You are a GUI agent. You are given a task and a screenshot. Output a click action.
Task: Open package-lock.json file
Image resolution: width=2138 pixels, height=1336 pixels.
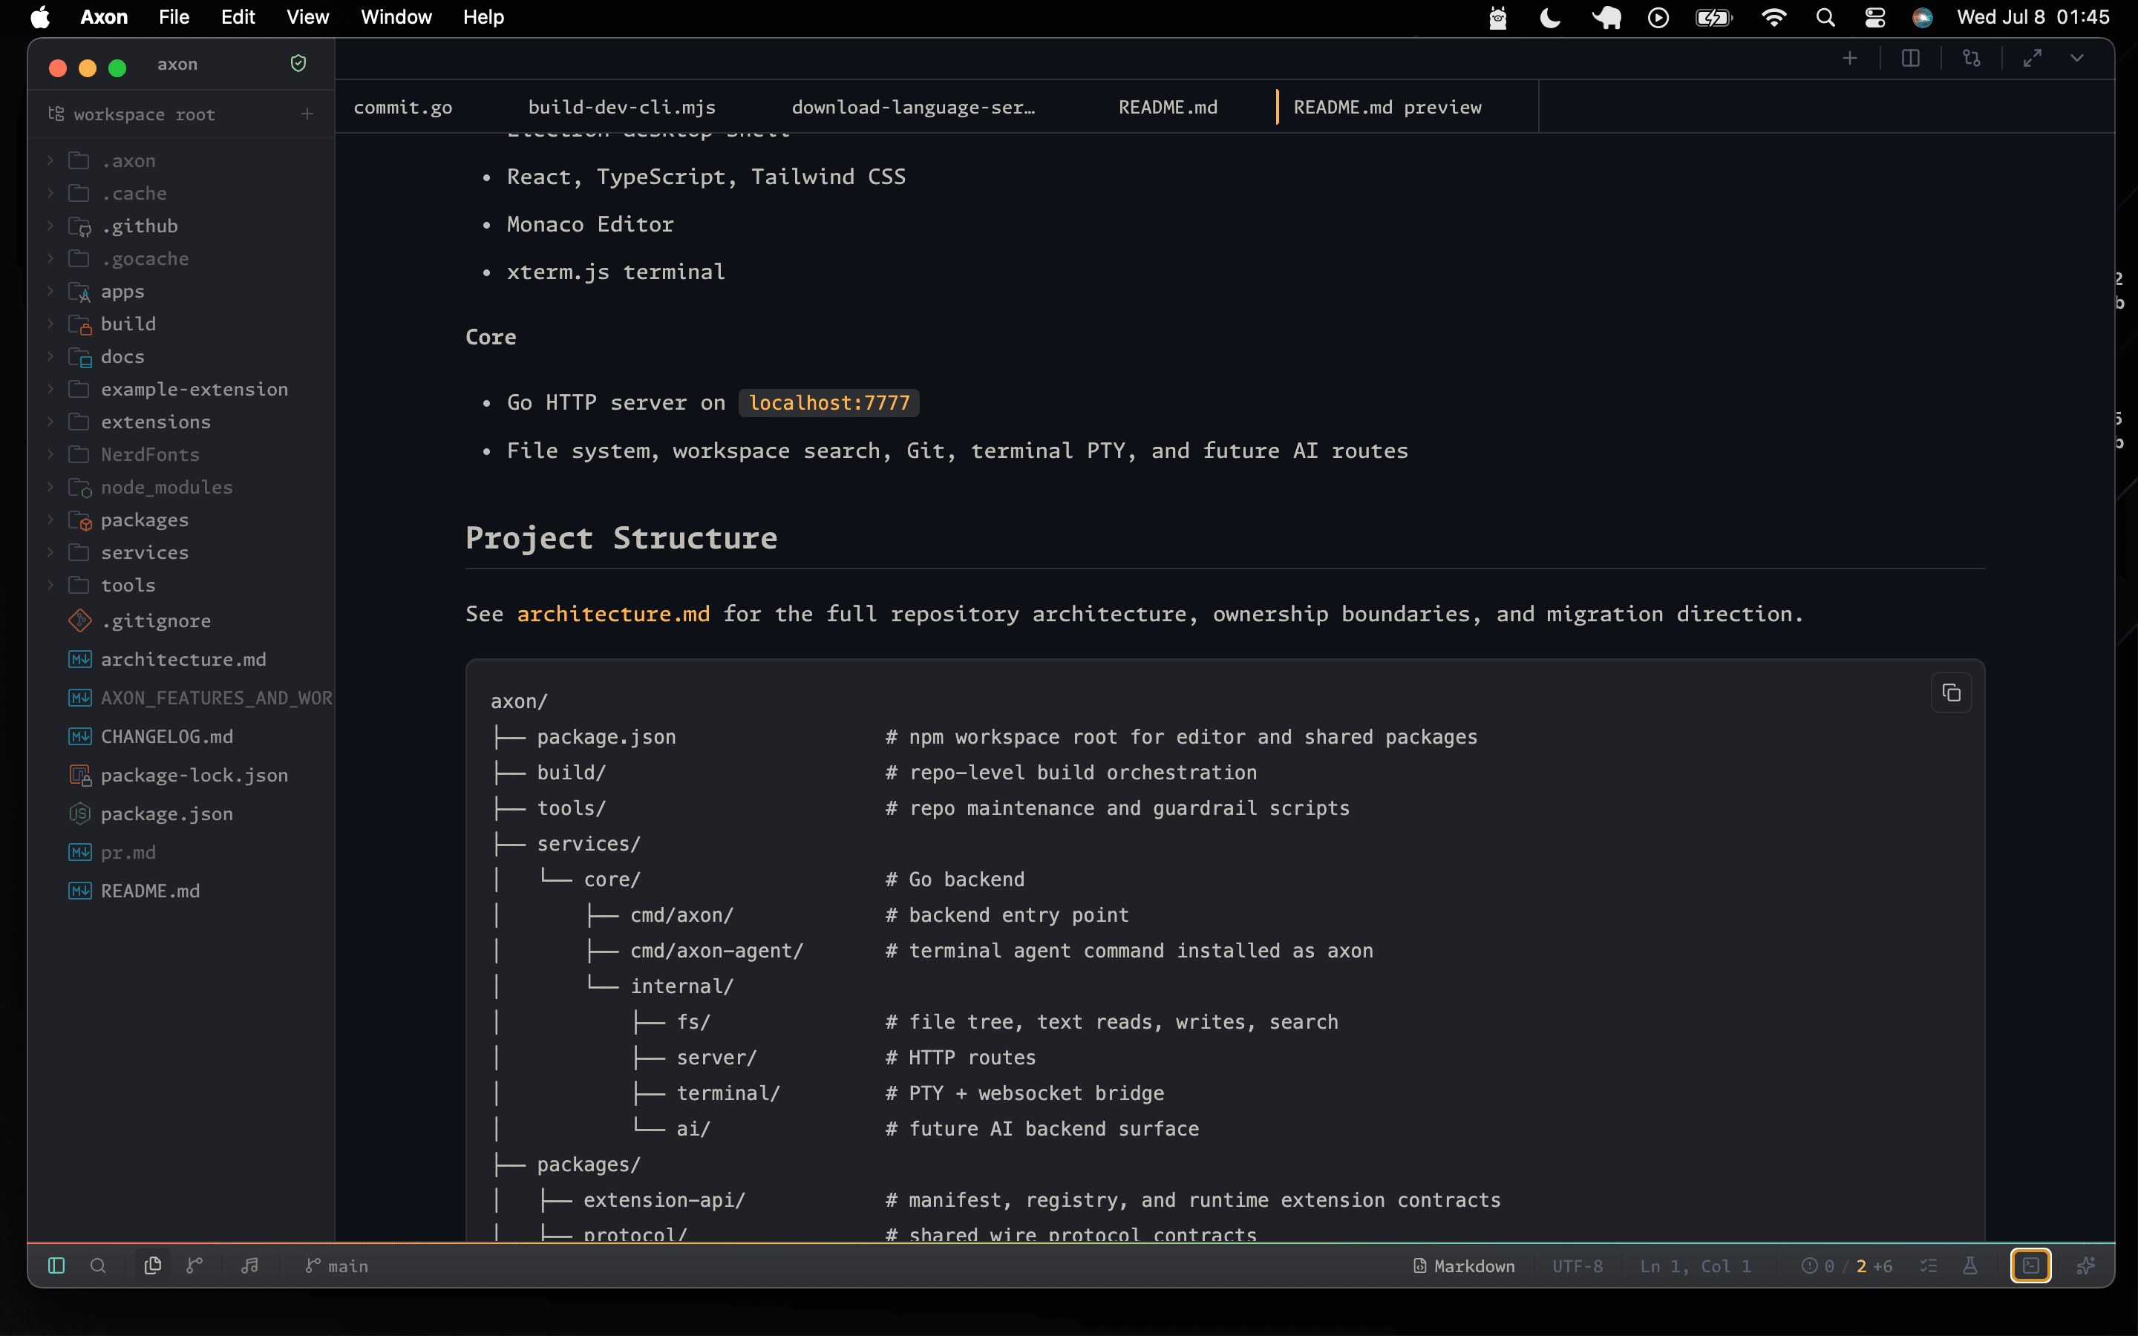coord(181,775)
